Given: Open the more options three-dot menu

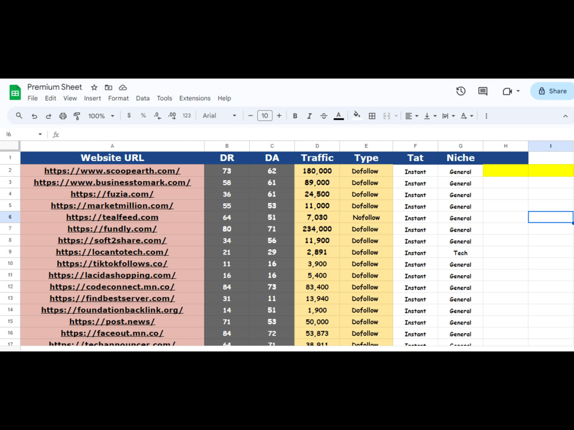Looking at the screenshot, I should click(486, 116).
